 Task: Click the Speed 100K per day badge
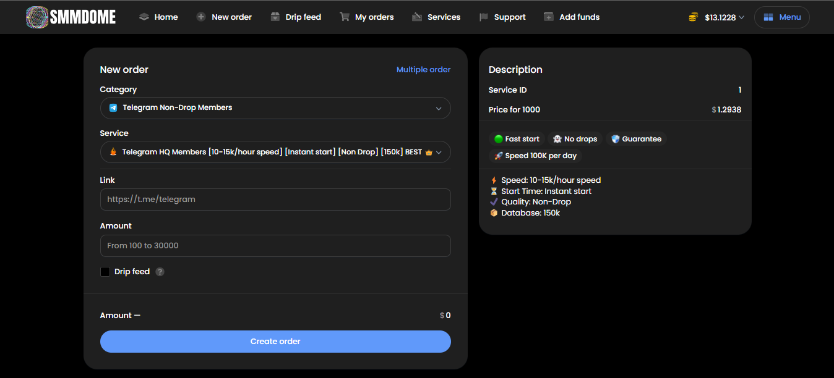point(535,156)
